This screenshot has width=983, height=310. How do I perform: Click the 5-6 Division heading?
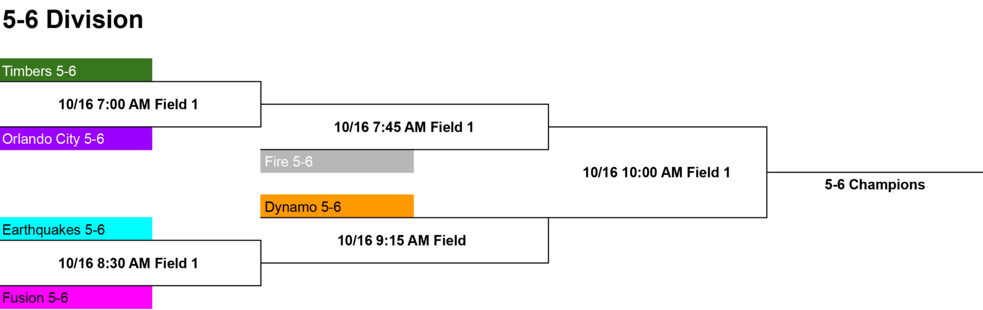(x=73, y=20)
